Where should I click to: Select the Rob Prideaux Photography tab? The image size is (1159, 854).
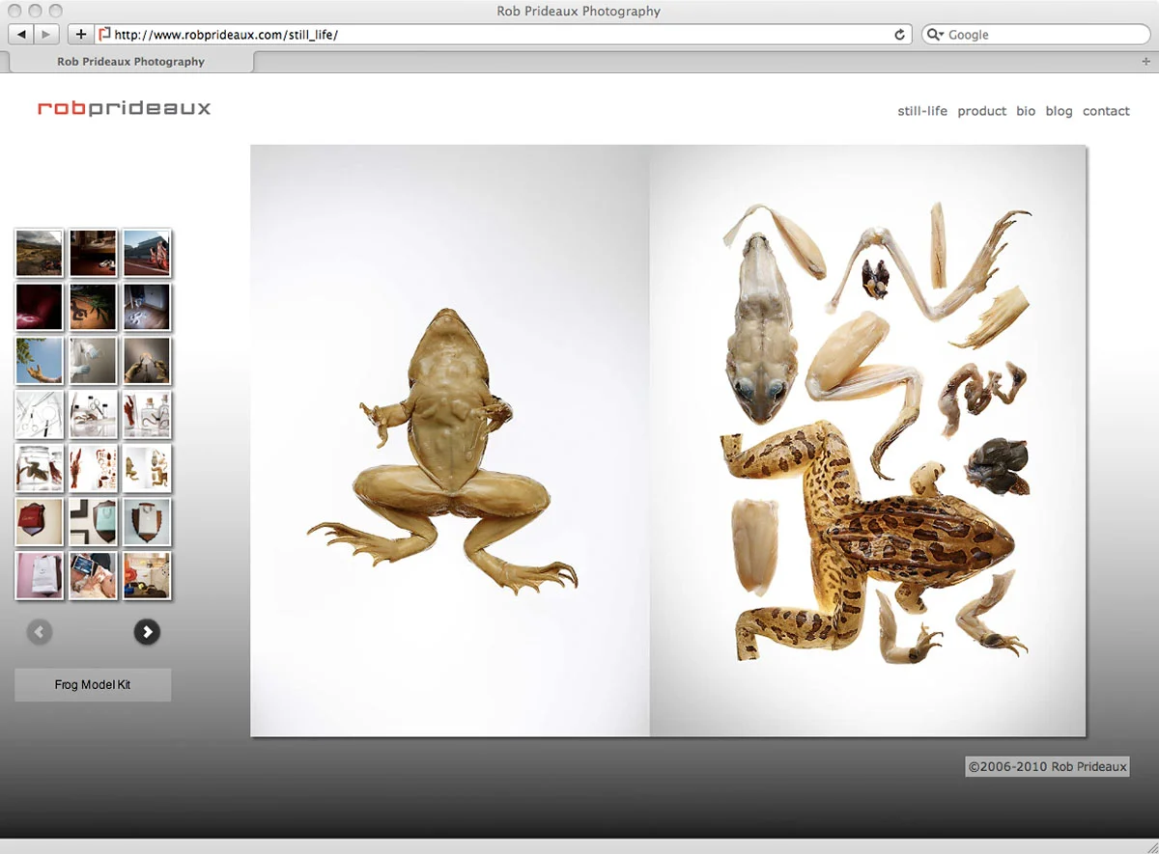tap(131, 61)
